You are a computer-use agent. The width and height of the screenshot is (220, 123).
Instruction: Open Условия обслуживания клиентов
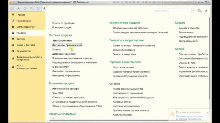(x=130, y=76)
